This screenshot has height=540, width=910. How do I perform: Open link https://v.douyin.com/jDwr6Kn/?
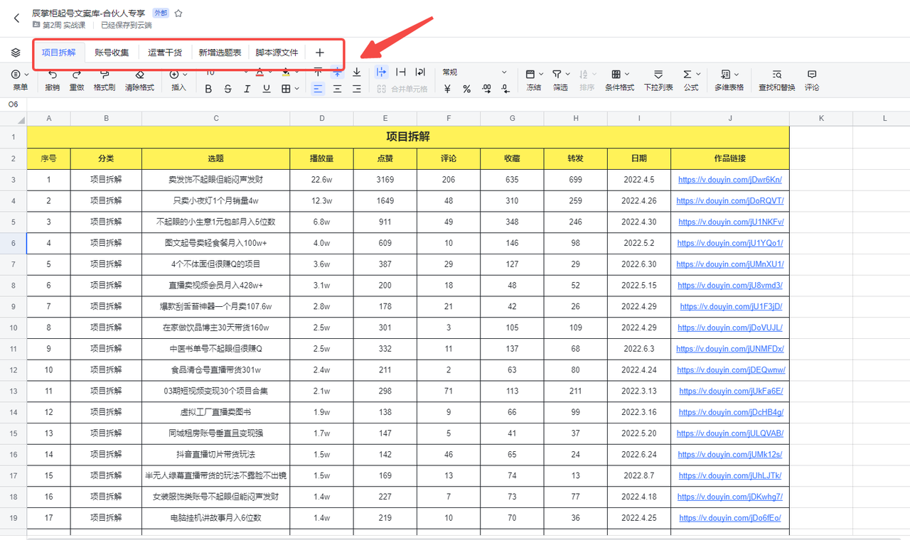pos(730,180)
